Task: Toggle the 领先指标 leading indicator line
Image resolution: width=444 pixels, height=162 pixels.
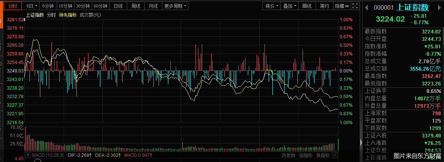Action: point(68,15)
